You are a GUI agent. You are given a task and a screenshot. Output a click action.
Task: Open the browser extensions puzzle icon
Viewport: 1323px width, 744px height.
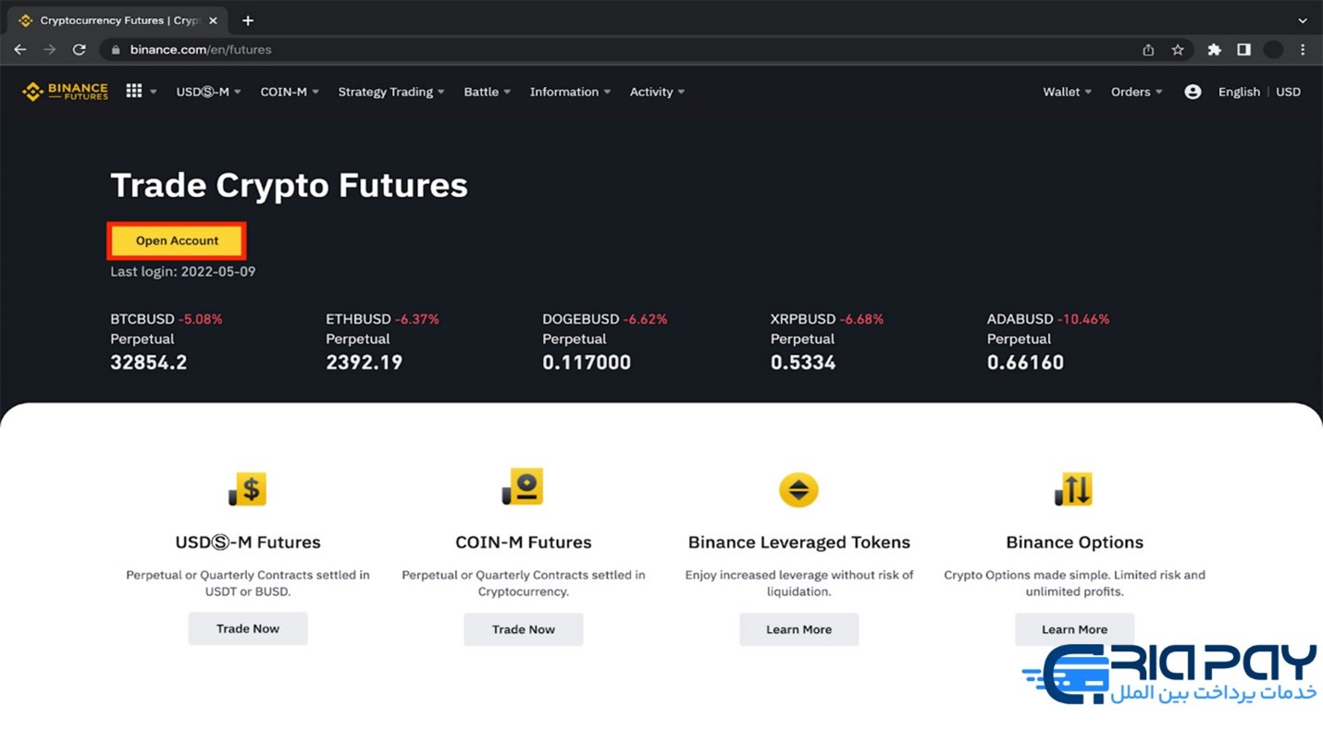(x=1214, y=50)
